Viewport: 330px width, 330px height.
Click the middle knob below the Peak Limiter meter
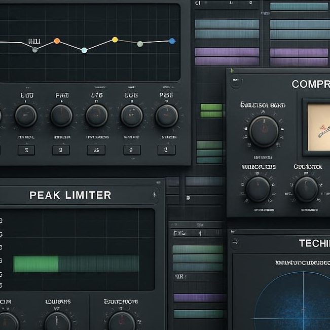click(57, 321)
